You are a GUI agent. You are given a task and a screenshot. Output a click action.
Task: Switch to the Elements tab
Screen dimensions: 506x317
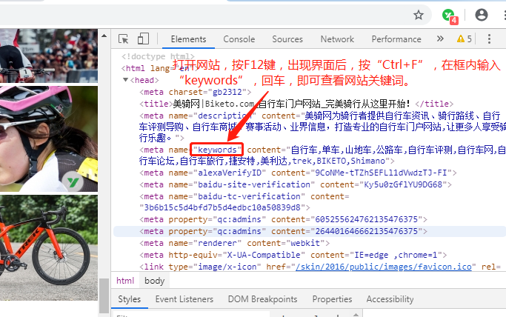tap(188, 39)
